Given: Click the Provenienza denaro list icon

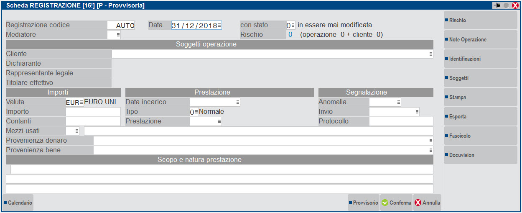Looking at the screenshot, I should (430, 141).
